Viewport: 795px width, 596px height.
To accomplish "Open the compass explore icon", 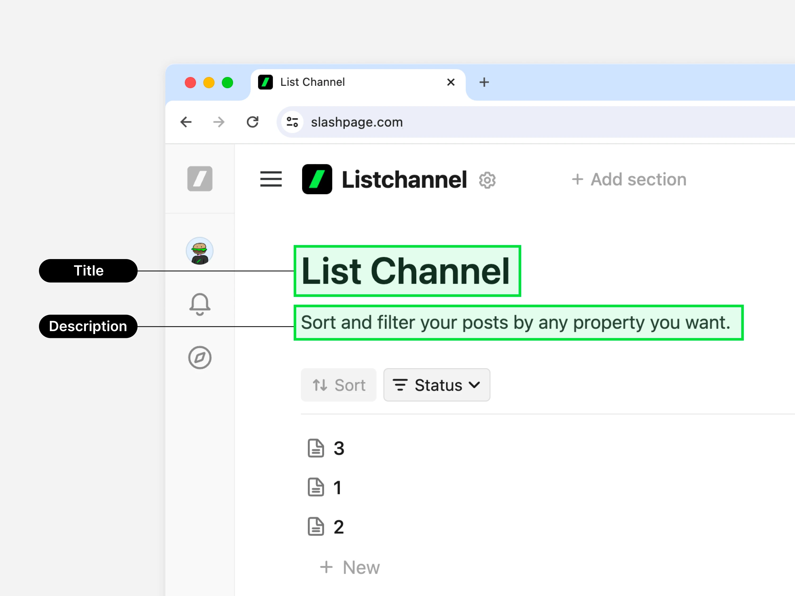I will 200,357.
